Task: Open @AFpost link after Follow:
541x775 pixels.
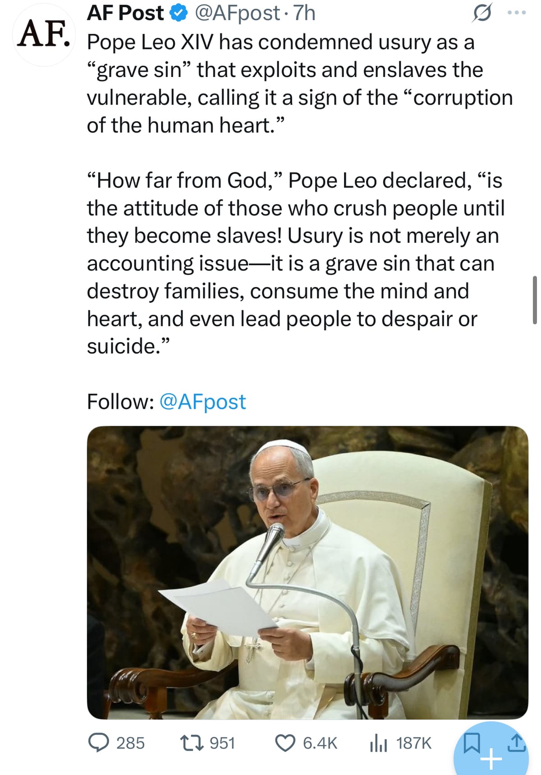Action: 202,402
